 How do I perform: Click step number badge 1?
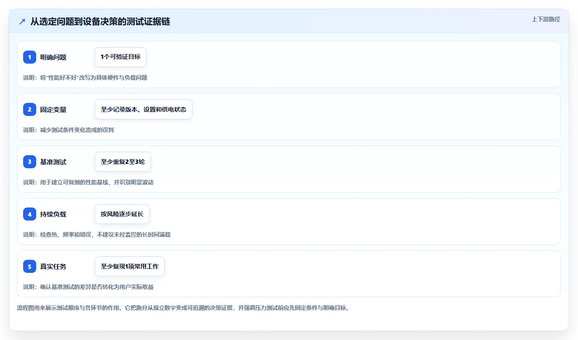point(30,57)
